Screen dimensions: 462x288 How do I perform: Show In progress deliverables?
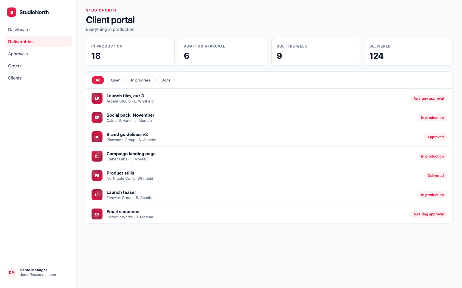[x=141, y=80]
